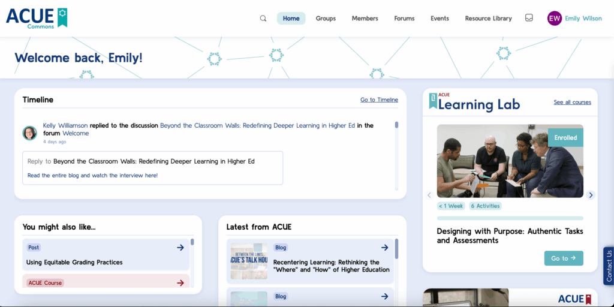The image size is (614, 307).
Task: Click the Welcome back, Emily! heading
Action: [79, 58]
